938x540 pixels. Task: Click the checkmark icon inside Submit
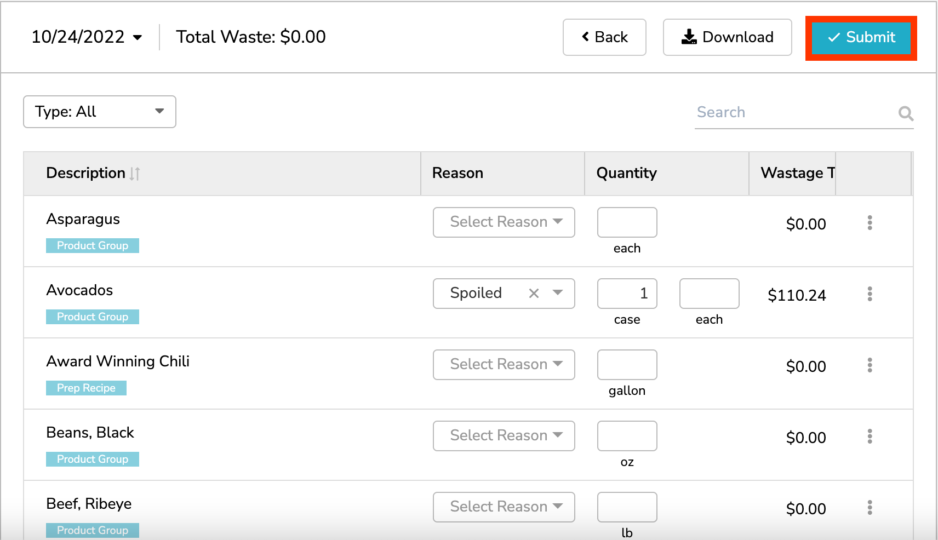click(x=833, y=37)
